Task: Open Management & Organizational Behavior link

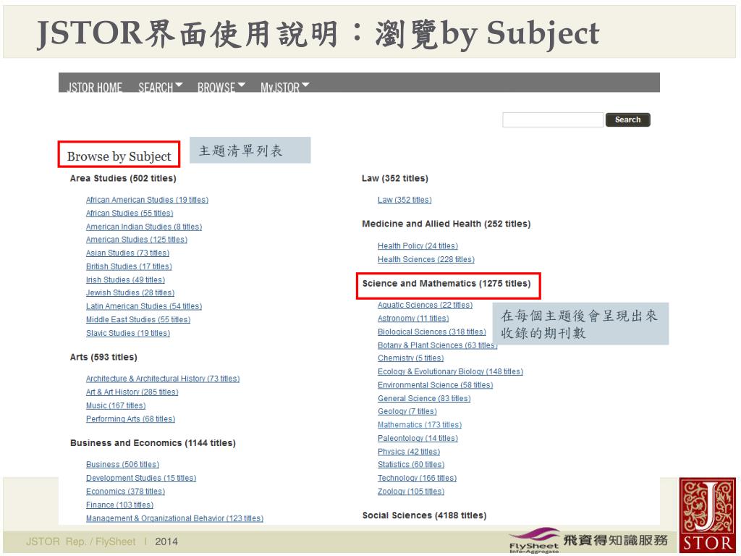Action: 174,518
